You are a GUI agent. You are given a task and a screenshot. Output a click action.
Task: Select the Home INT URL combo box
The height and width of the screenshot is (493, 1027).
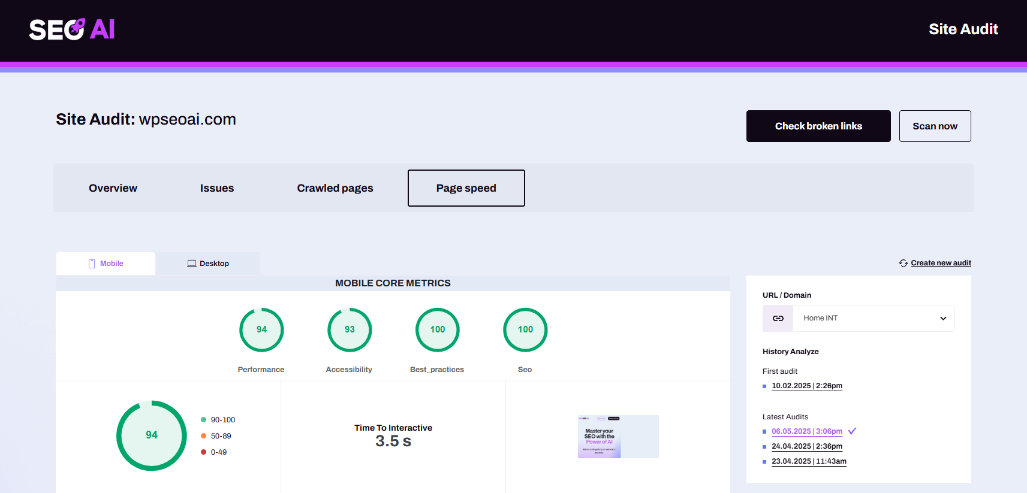click(859, 318)
